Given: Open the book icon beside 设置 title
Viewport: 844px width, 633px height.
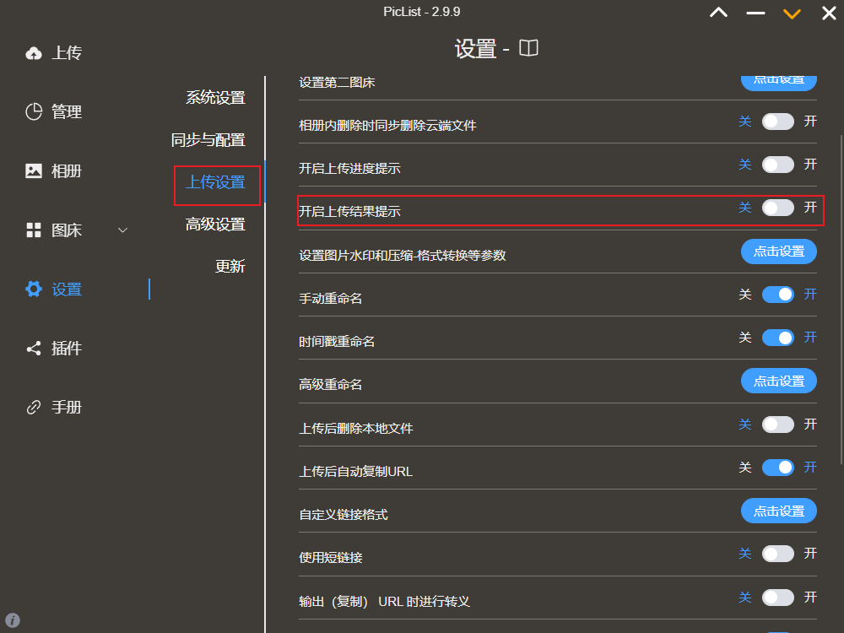Looking at the screenshot, I should [528, 48].
